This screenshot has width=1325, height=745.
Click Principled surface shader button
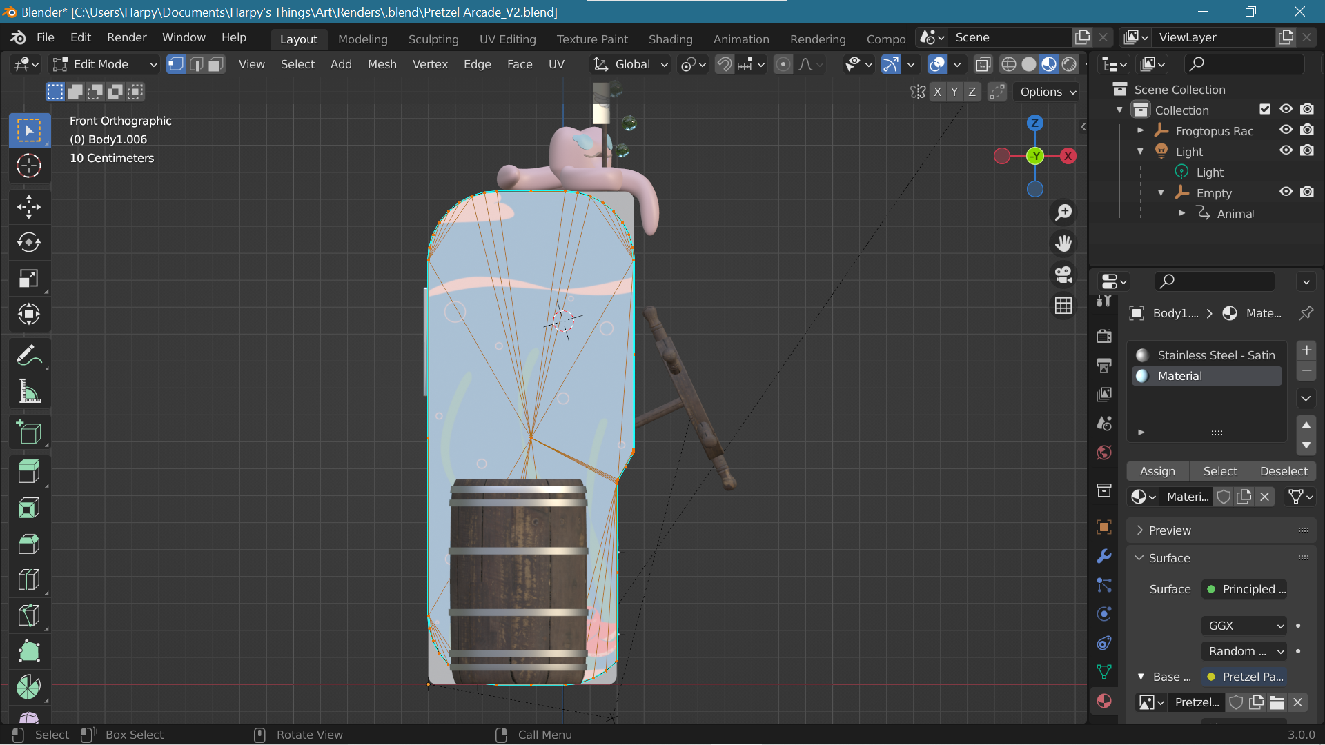(x=1244, y=589)
